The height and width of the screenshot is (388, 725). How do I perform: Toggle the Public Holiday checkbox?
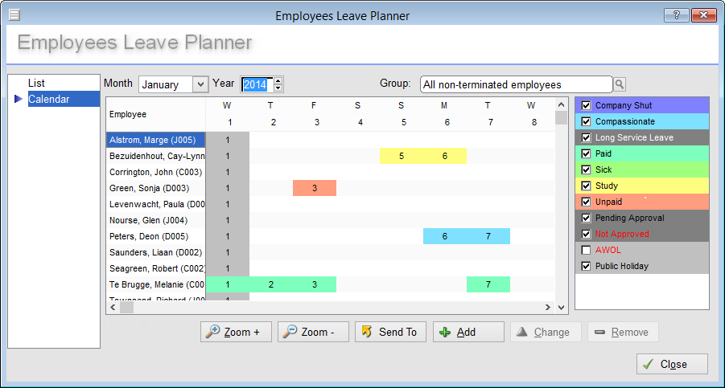[586, 266]
